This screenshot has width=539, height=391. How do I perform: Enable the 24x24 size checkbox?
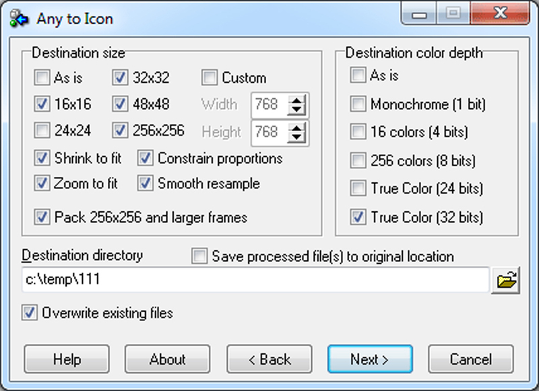(42, 131)
